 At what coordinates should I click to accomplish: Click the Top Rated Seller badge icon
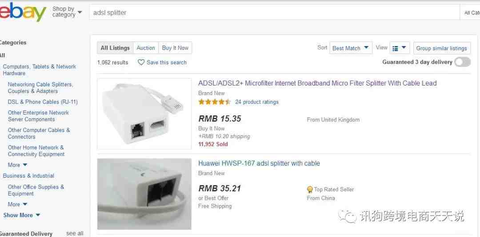310,190
